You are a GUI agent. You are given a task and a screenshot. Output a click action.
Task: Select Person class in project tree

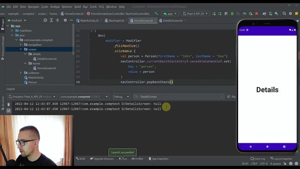click(x=30, y=82)
